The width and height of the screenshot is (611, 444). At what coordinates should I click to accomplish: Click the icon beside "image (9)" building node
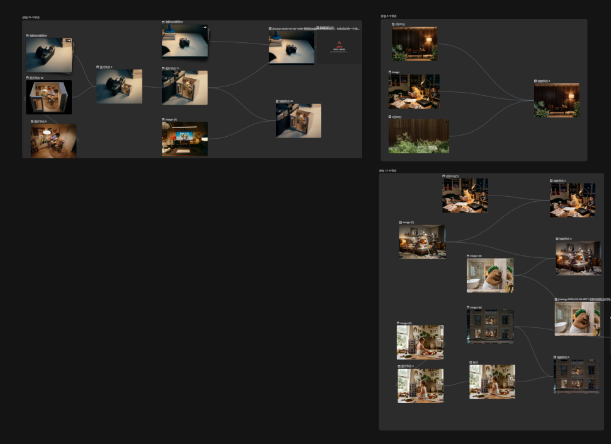click(x=468, y=308)
